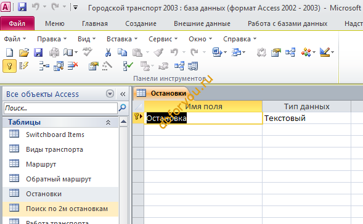
Task: Click the Code/Script icon in first row
Action: pyautogui.click(x=261, y=52)
